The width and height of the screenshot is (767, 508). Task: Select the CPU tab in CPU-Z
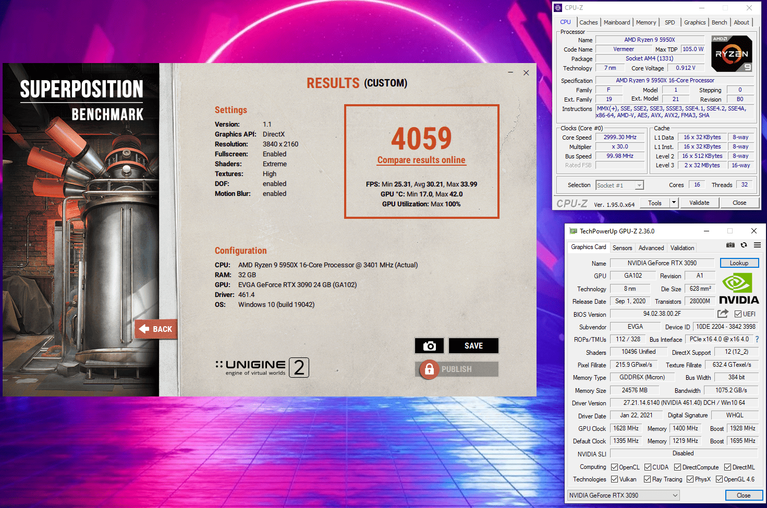pos(566,22)
